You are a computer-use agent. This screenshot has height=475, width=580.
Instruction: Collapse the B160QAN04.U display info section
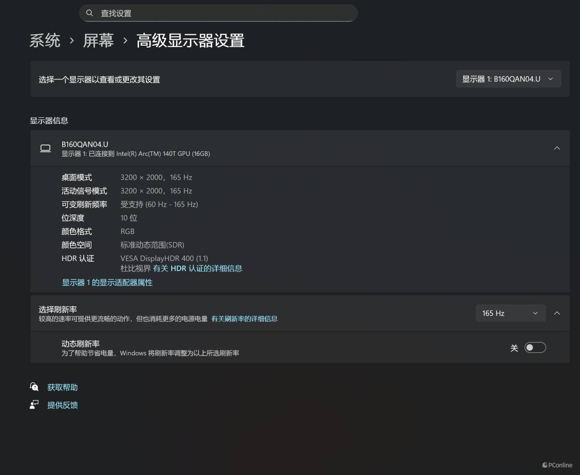tap(557, 148)
